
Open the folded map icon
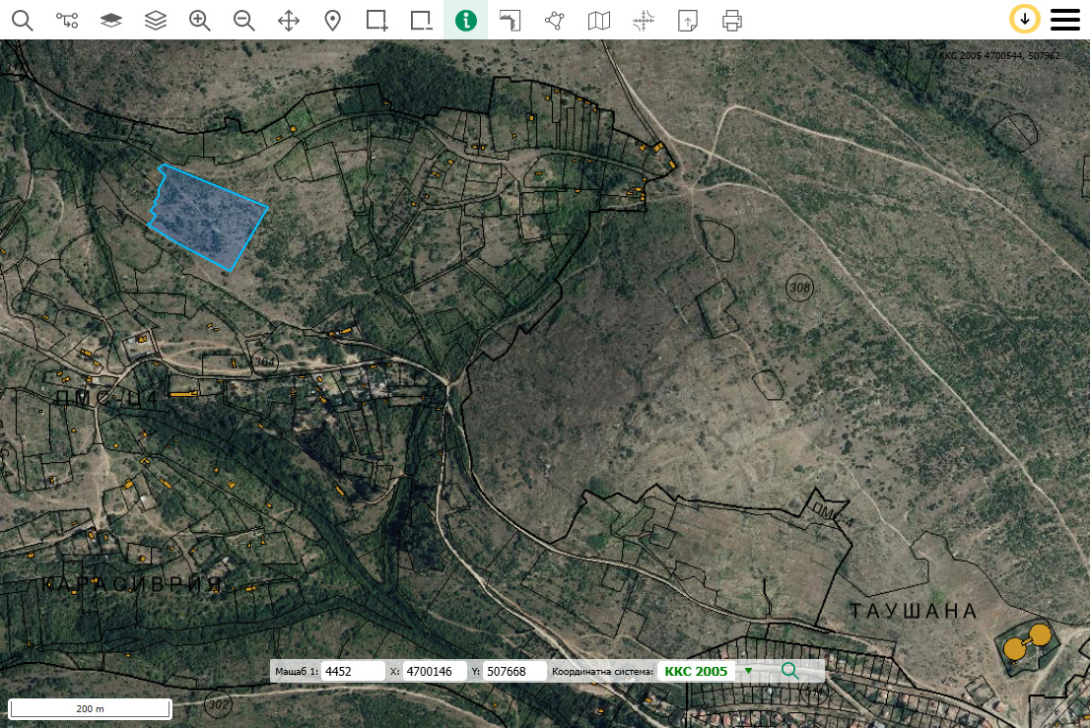(x=598, y=20)
